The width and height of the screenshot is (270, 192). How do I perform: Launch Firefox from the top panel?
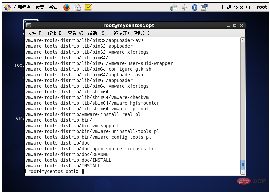[x=67, y=7]
